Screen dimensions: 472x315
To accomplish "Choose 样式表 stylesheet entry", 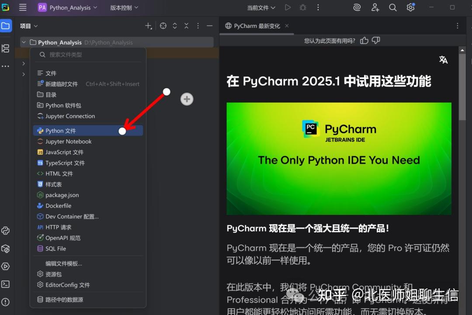I will (88, 184).
